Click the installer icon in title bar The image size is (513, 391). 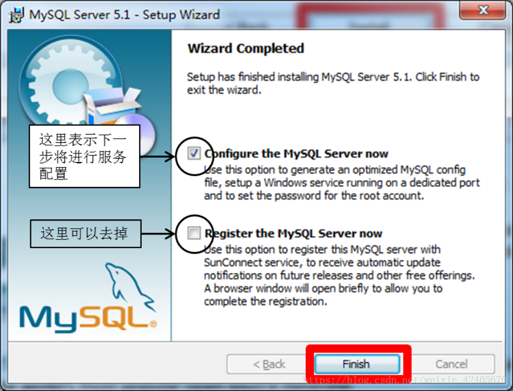(17, 15)
